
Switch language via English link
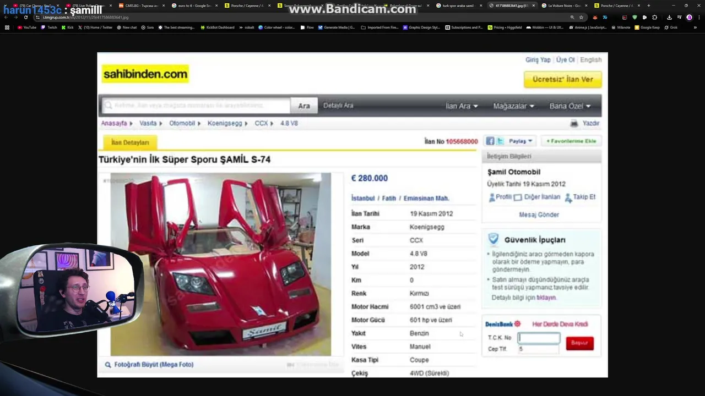(x=590, y=60)
